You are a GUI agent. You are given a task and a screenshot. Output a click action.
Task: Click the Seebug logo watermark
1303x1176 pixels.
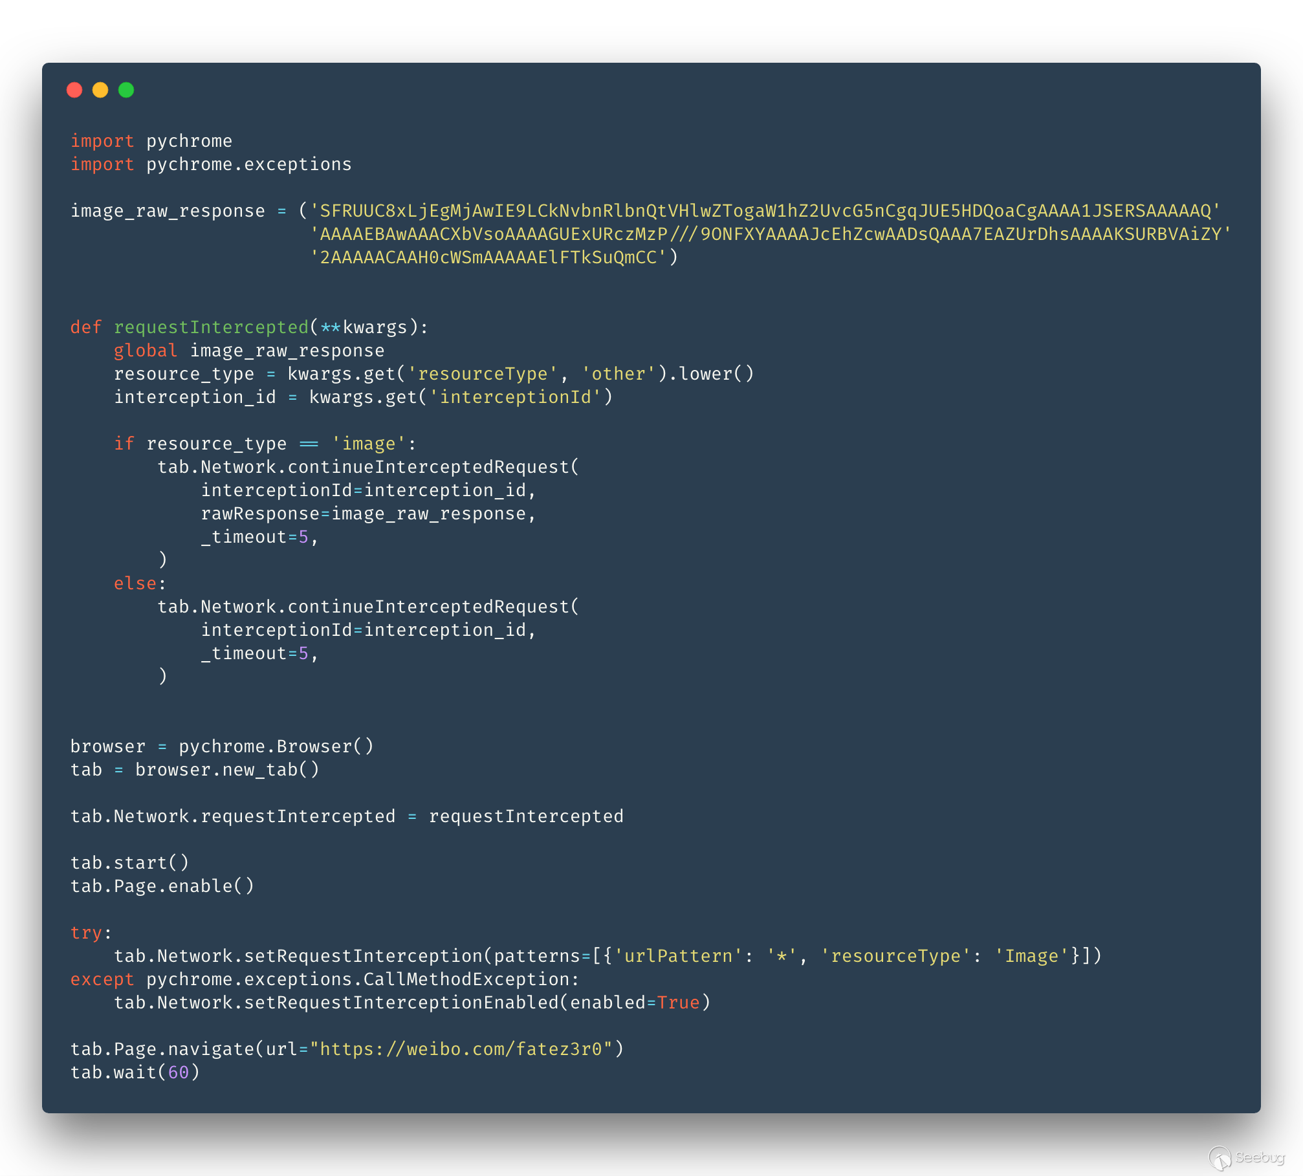click(x=1246, y=1157)
